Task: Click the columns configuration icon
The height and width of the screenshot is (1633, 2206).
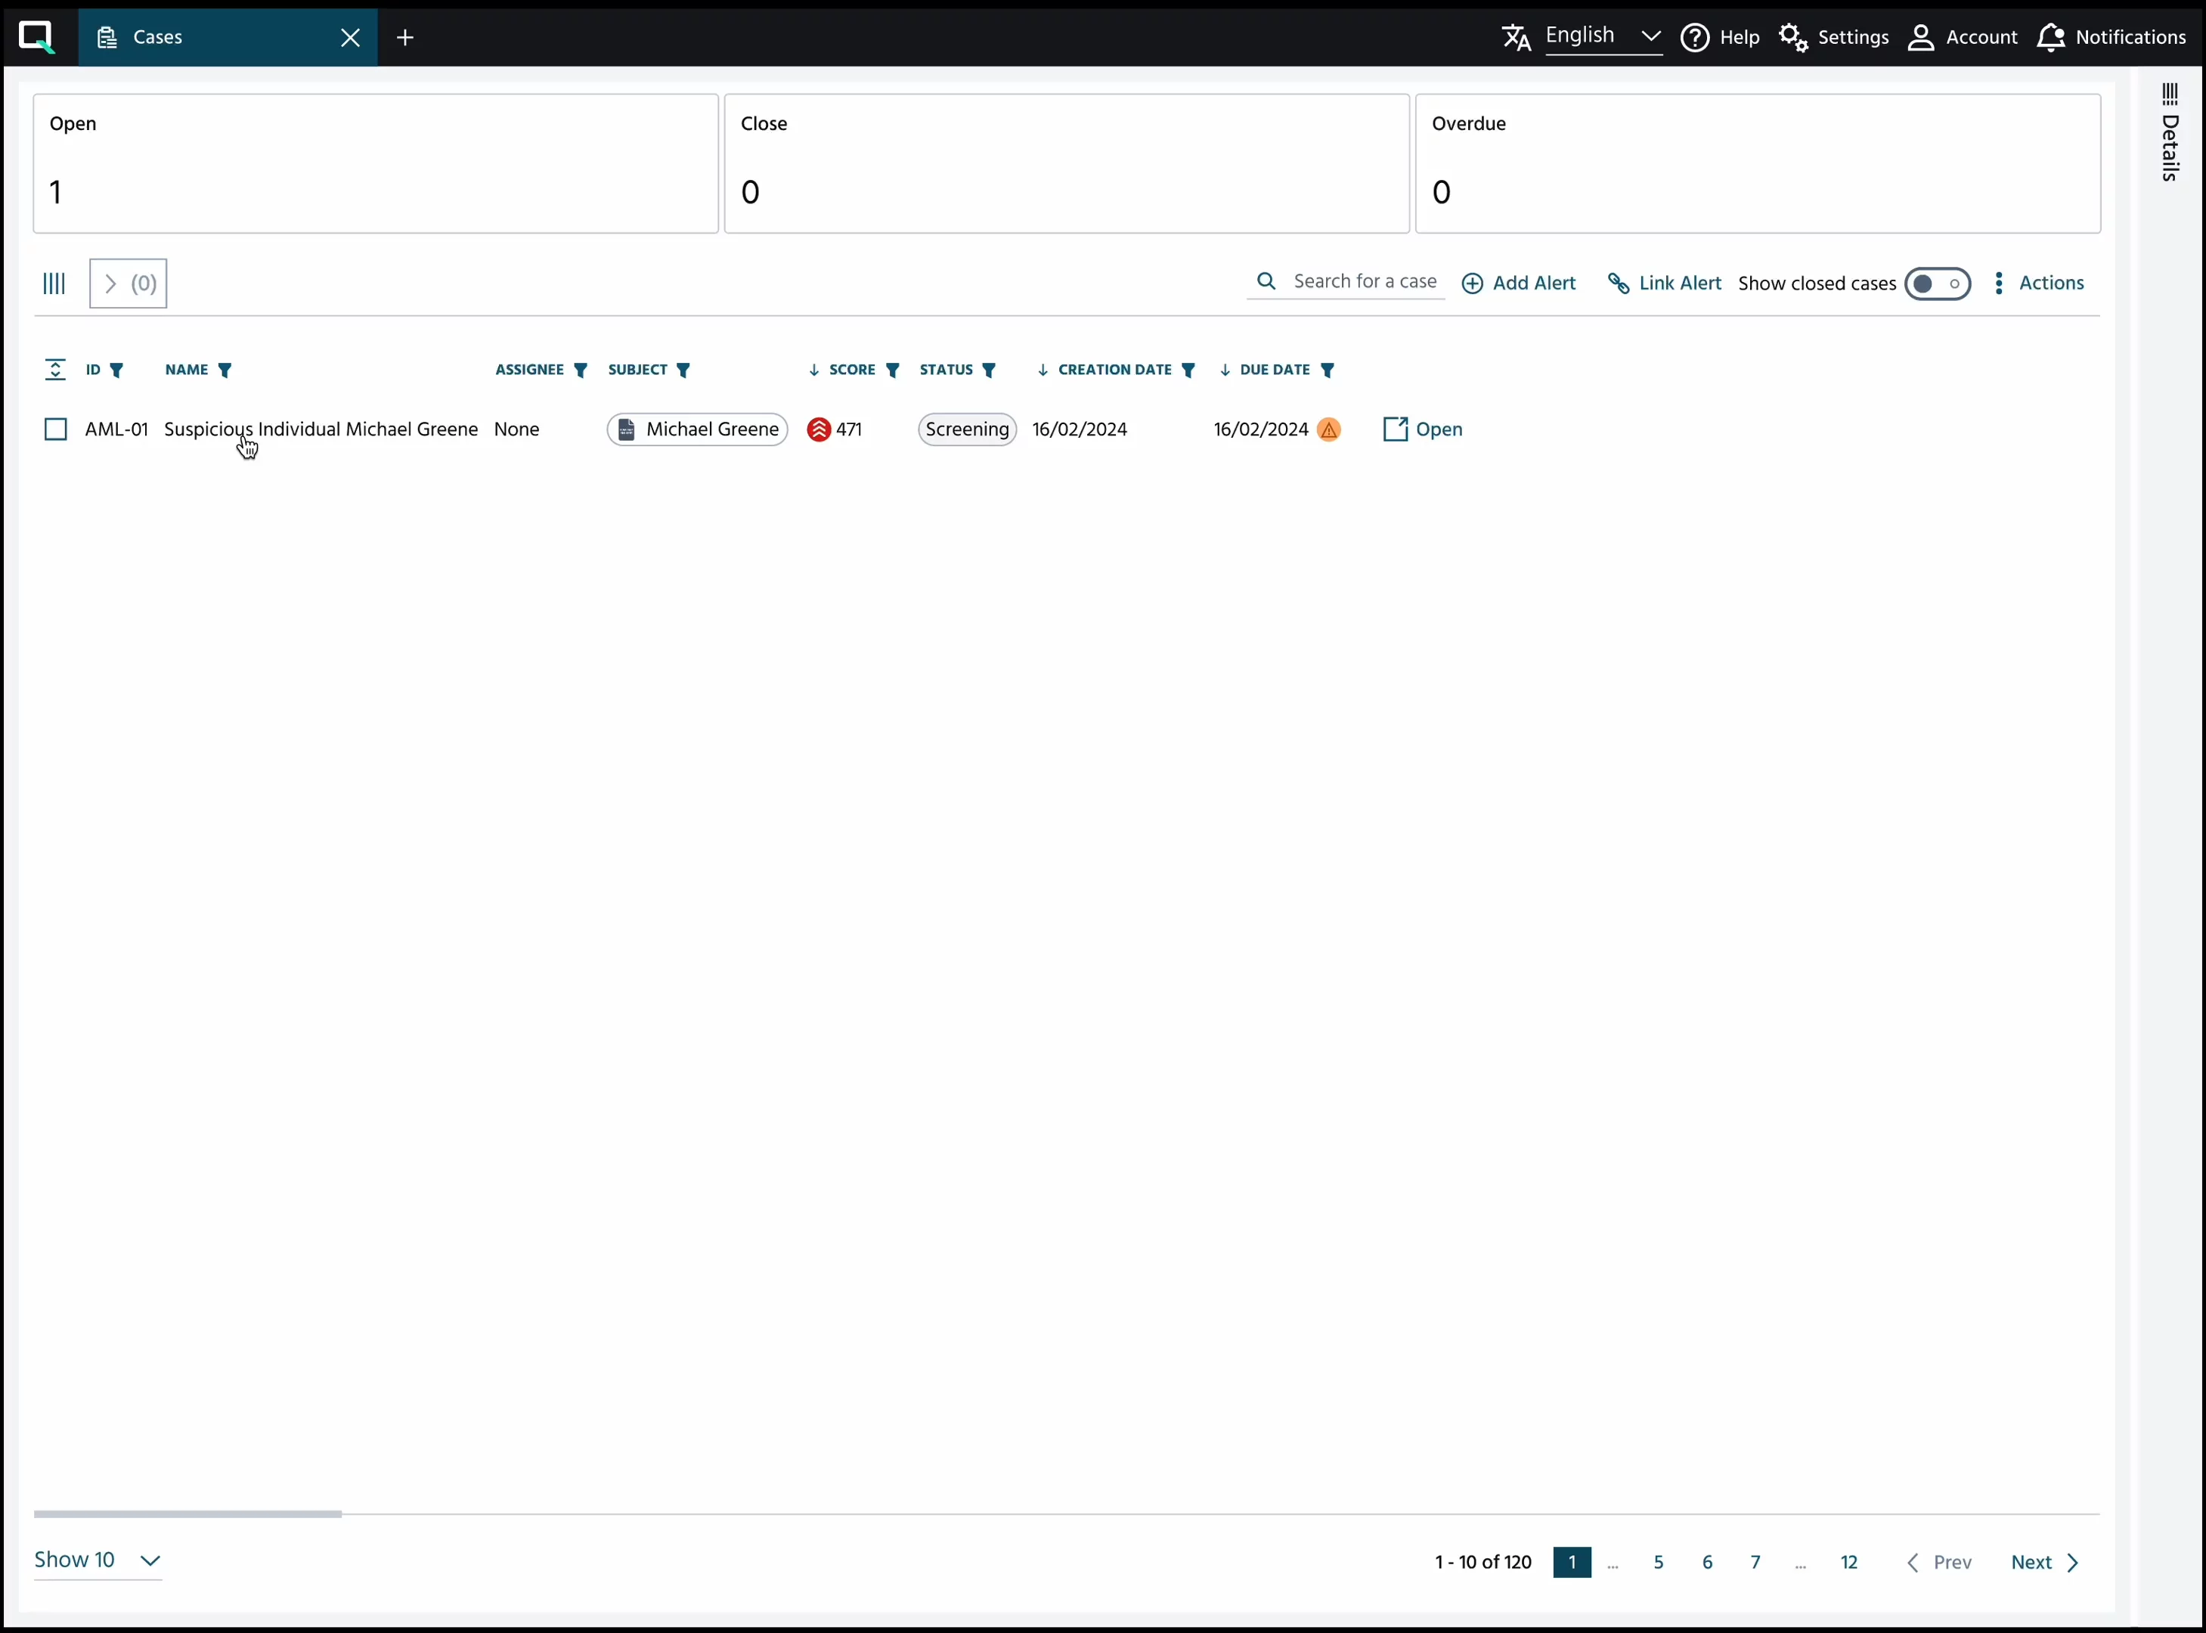Action: (54, 284)
